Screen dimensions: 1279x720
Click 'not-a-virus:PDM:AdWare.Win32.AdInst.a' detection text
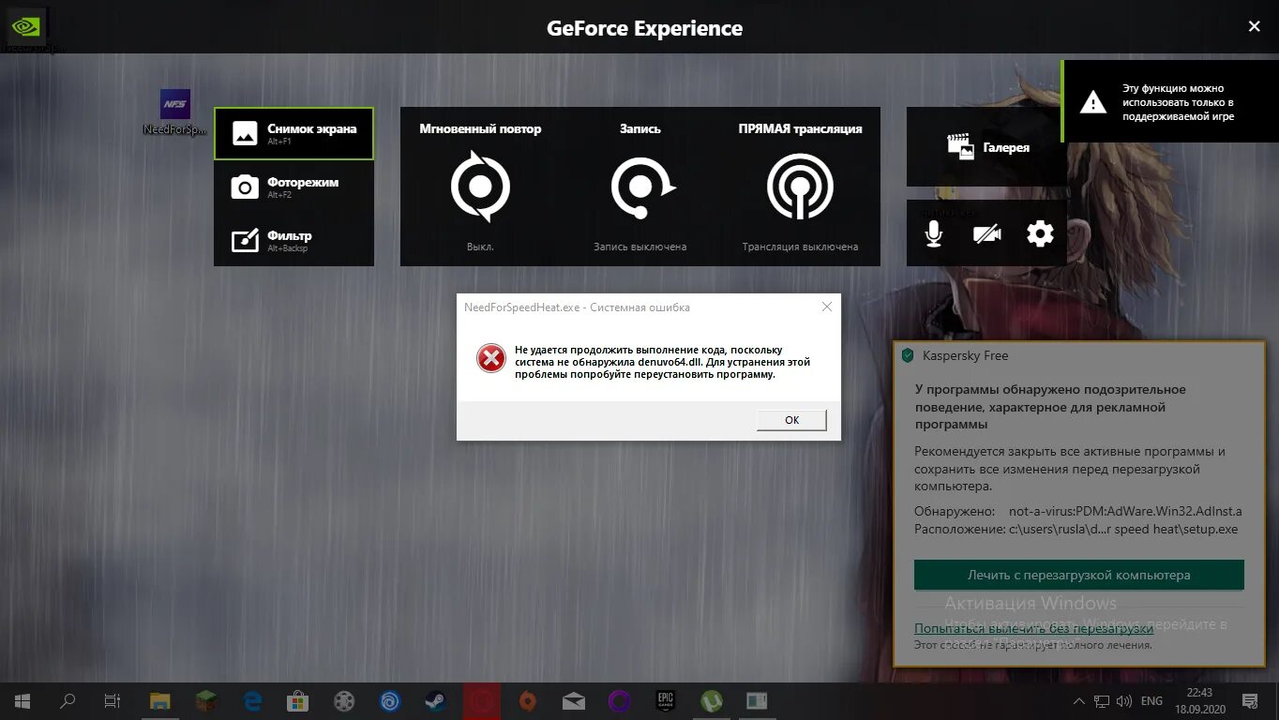1125,512
